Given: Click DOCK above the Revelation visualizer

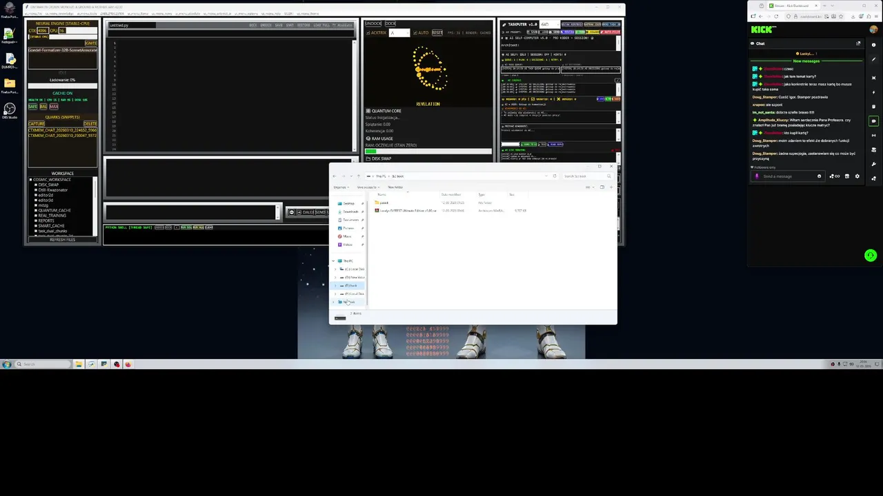Looking at the screenshot, I should (x=390, y=23).
